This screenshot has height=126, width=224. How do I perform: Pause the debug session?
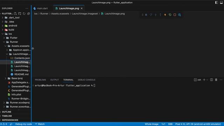(146, 15)
